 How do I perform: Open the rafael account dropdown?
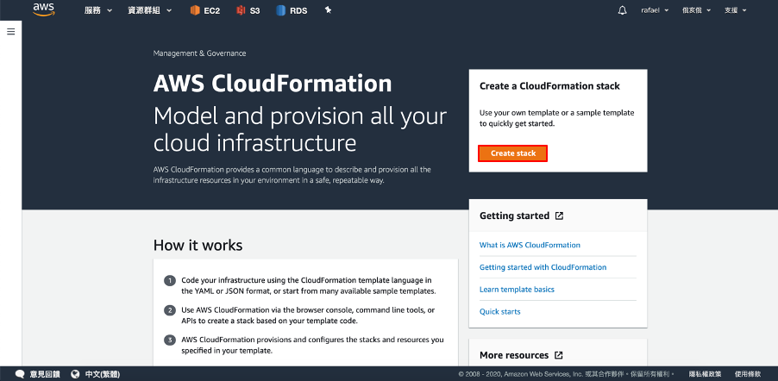[x=655, y=10]
